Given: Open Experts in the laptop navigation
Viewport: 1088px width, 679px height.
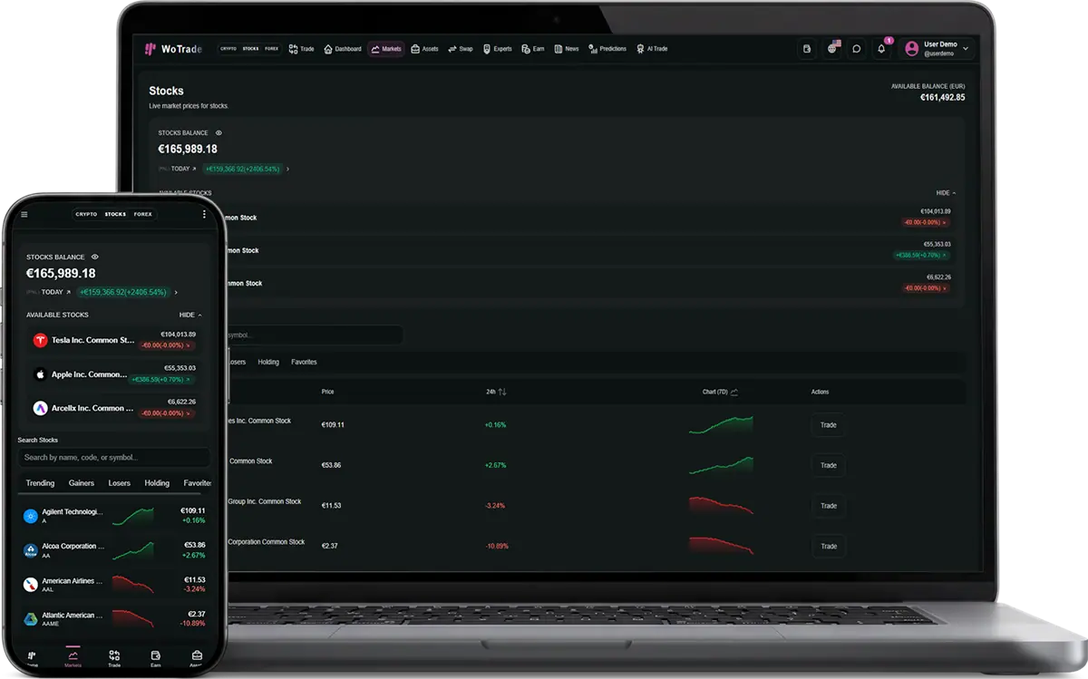Looking at the screenshot, I should pos(498,49).
